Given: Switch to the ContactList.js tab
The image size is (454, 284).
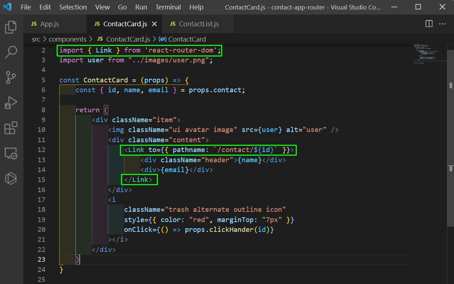Looking at the screenshot, I should [x=197, y=24].
